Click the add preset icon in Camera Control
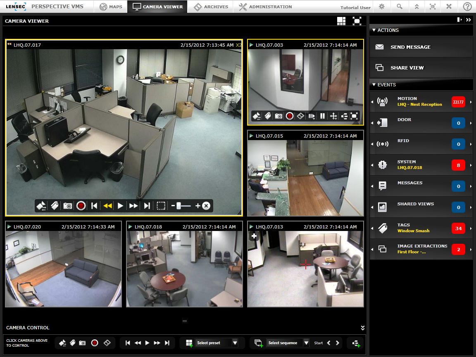 click(x=189, y=343)
